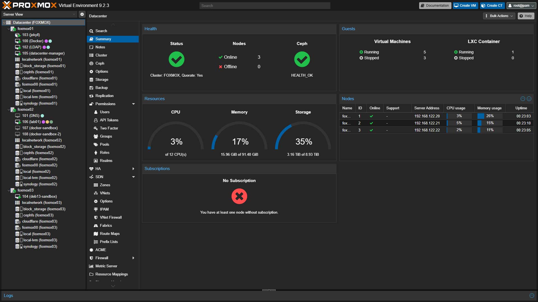Click the Datacenter (FOXMOX) tree icon
The width and height of the screenshot is (538, 302).
tap(9, 22)
